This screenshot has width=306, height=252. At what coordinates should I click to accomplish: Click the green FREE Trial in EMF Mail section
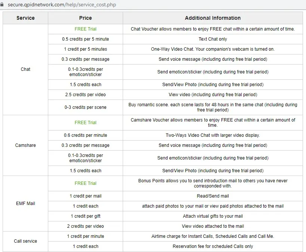coord(85,183)
